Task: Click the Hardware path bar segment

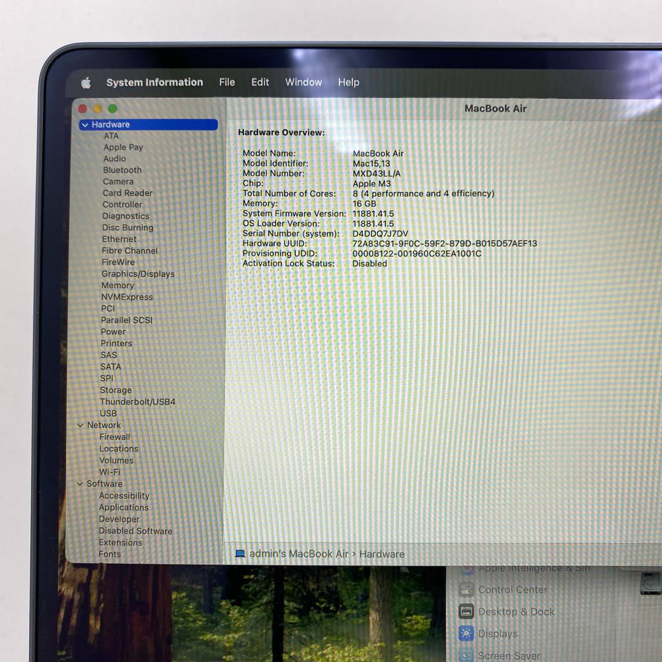Action: (x=382, y=554)
